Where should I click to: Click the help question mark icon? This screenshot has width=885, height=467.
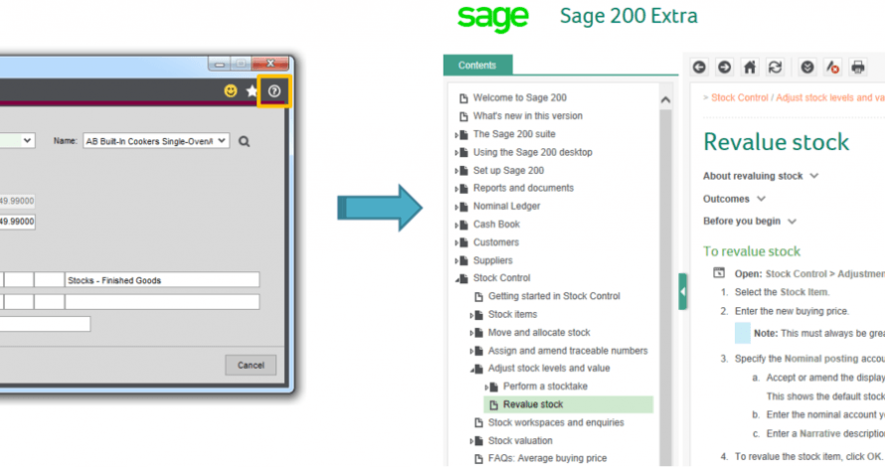[274, 90]
